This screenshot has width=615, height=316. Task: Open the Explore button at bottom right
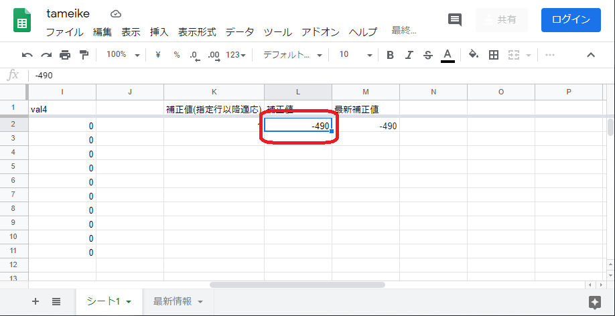(x=594, y=302)
